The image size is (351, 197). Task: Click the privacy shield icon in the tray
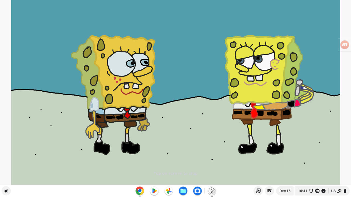[x=311, y=191]
